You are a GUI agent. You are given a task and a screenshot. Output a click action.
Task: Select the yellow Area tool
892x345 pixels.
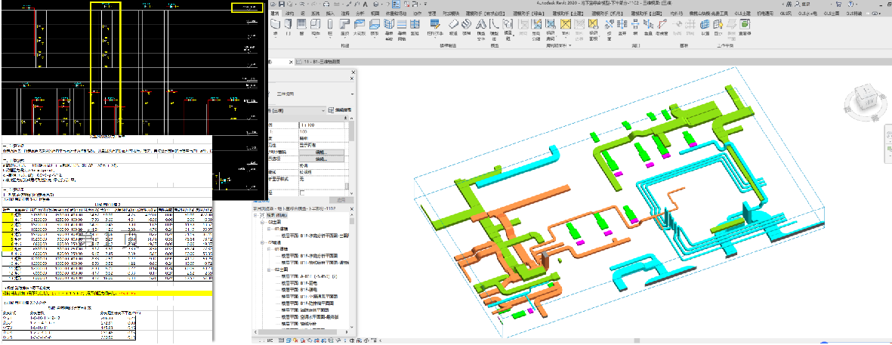click(x=566, y=24)
